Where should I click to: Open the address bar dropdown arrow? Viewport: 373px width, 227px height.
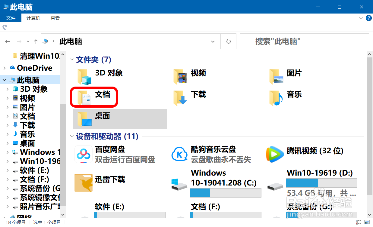[x=213, y=41]
